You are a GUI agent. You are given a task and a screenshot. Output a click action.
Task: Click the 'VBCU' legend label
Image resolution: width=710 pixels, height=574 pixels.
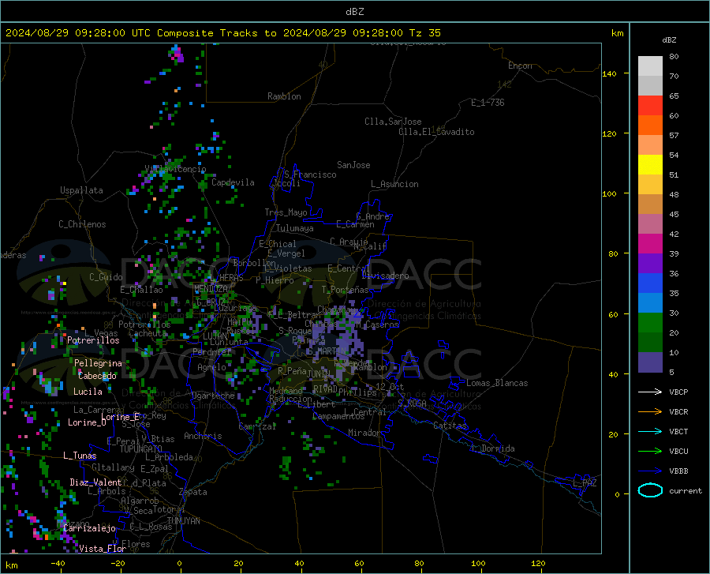678,452
